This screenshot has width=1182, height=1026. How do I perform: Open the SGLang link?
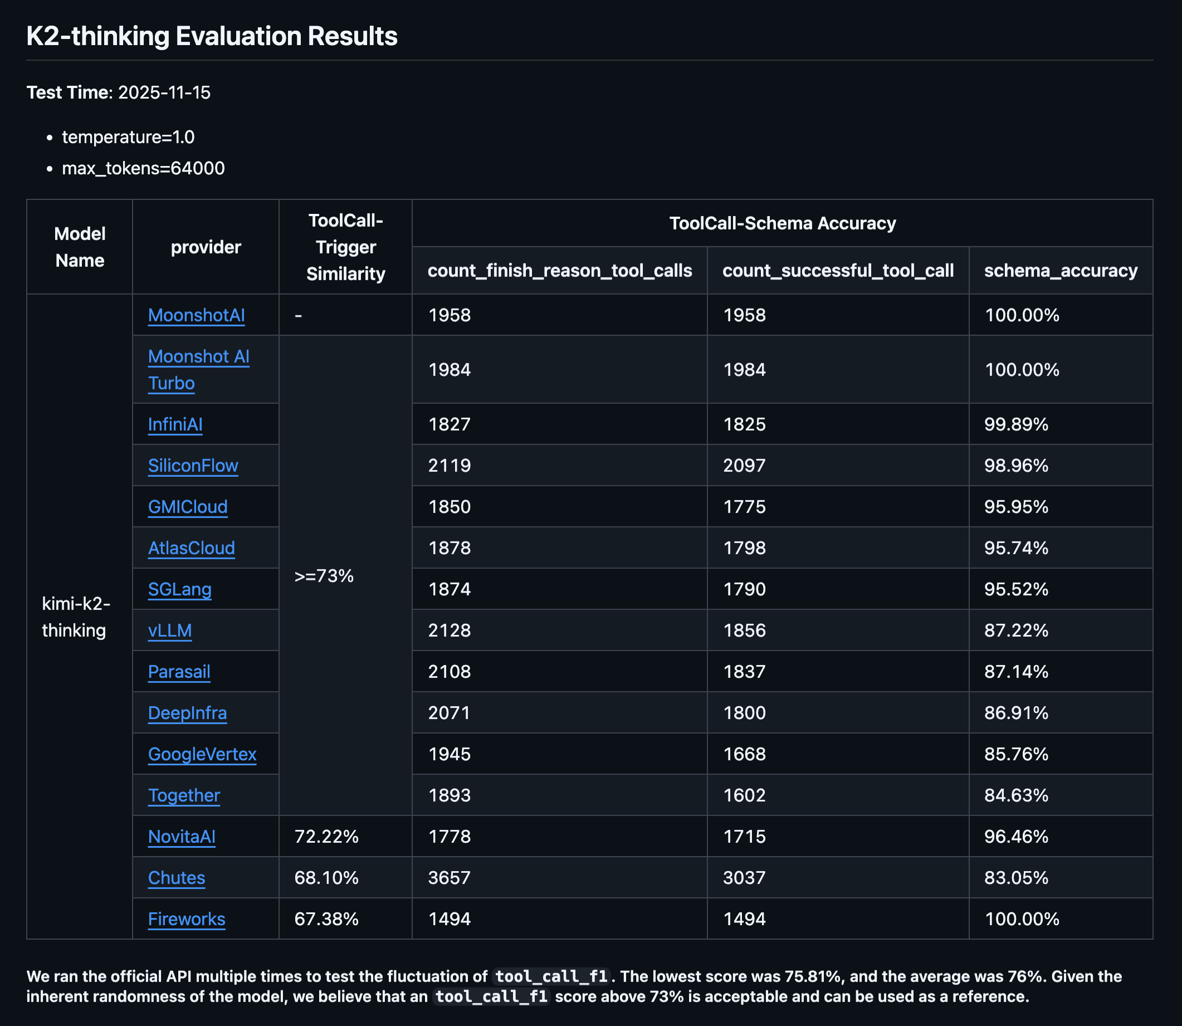pyautogui.click(x=179, y=589)
